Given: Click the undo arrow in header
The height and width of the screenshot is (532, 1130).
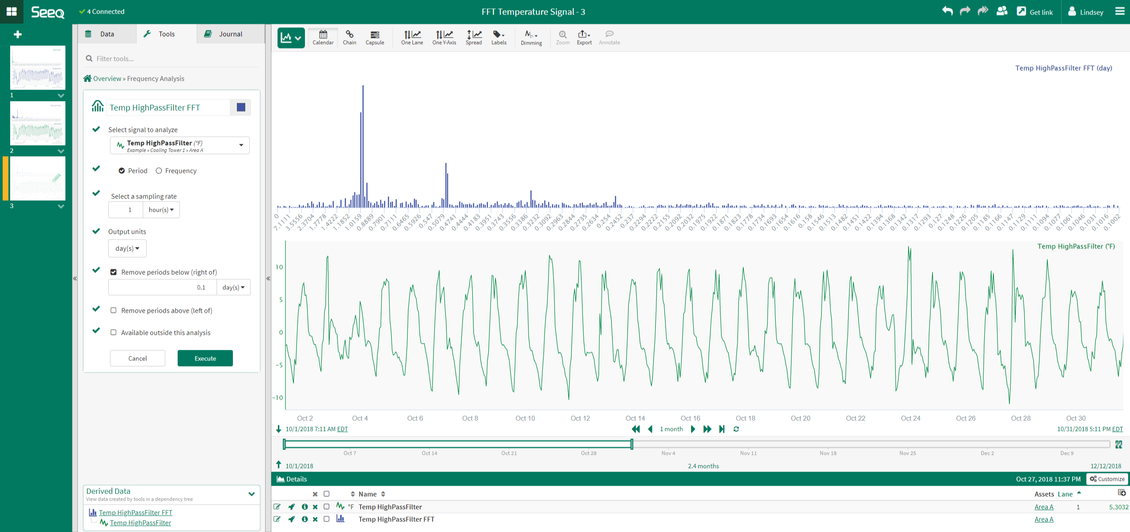Looking at the screenshot, I should point(947,11).
